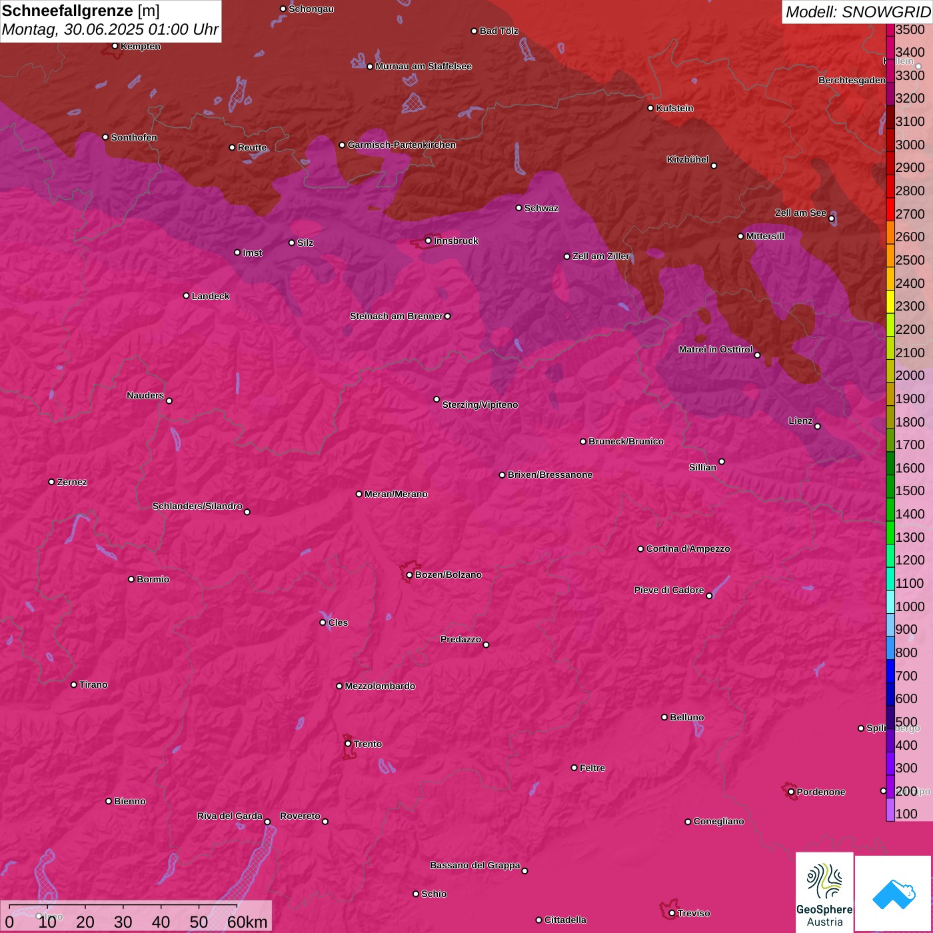Image resolution: width=933 pixels, height=933 pixels.
Task: Select the "Murnau am Staffelsee" label
Action: point(424,67)
